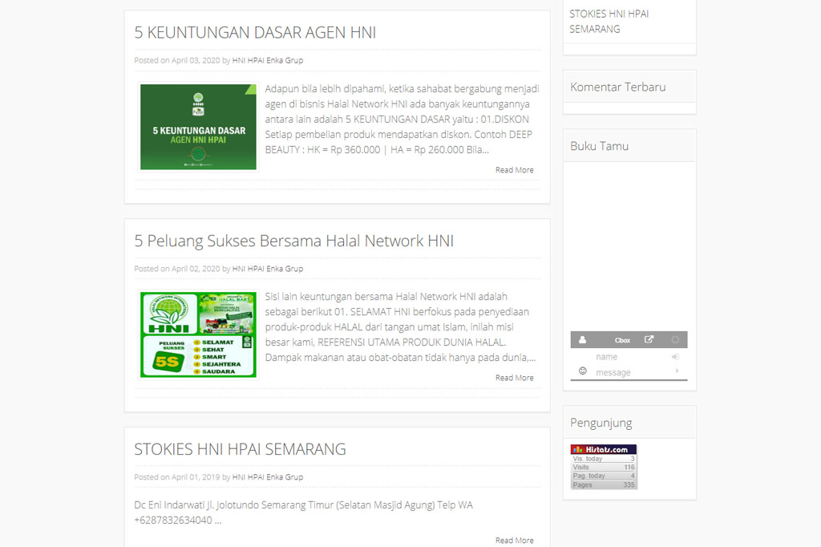Image resolution: width=821 pixels, height=547 pixels.
Task: Click the Pages 335 counter row
Action: coord(604,484)
